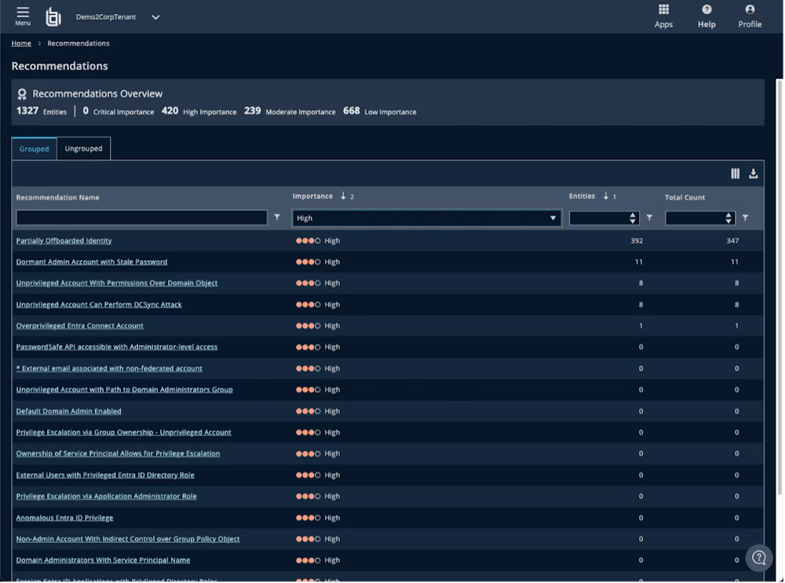Switch to the Grouped tab

pos(34,148)
